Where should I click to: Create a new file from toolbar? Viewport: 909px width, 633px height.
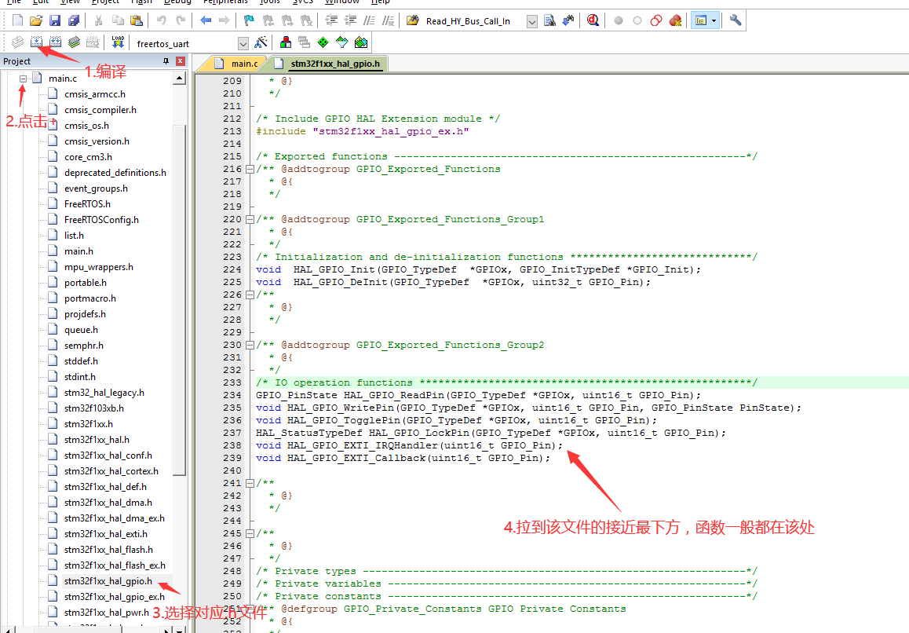[x=17, y=21]
